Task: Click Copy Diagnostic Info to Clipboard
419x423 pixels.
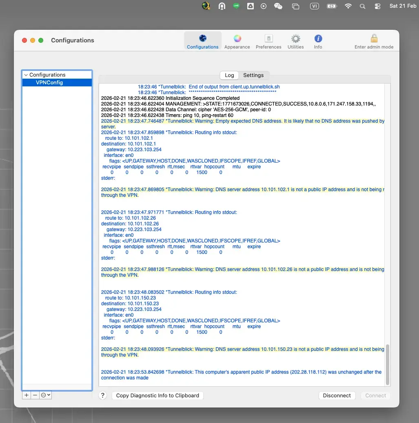Action: click(157, 395)
